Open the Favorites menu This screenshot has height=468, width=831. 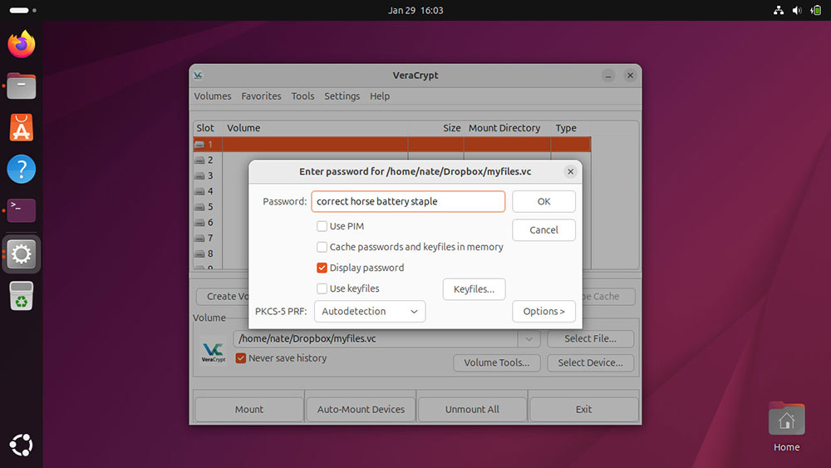[x=261, y=96]
